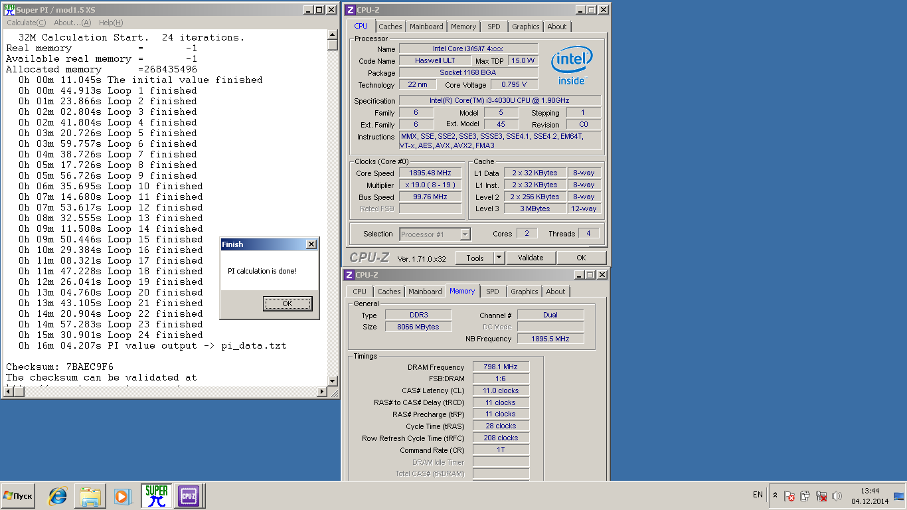The image size is (907, 510).
Task: Select the Memory tab in top CPU-Z window
Action: pos(463,27)
